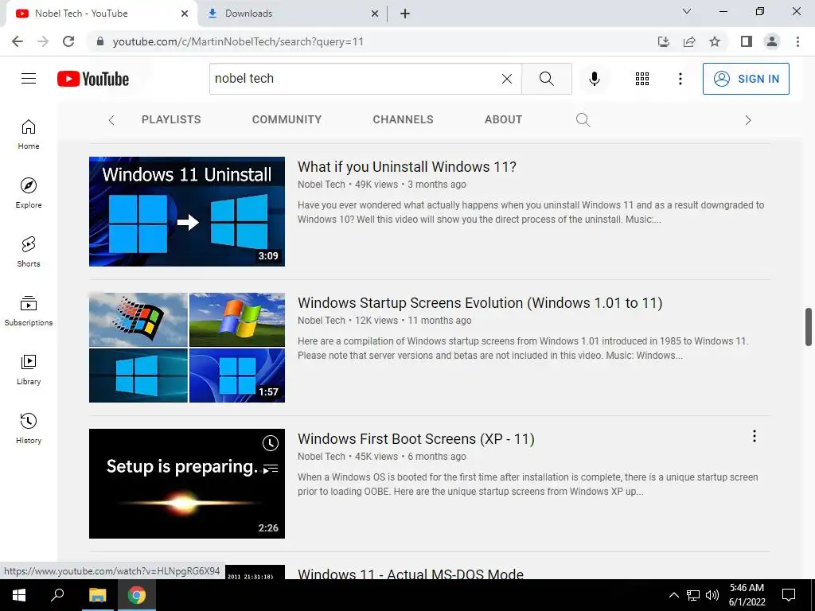The width and height of the screenshot is (815, 611).
Task: Switch to the Channels tab
Action: [x=403, y=119]
